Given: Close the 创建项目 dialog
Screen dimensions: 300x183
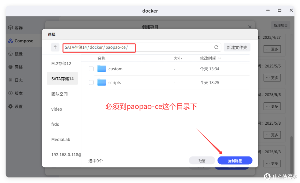Looking at the screenshot, I should point(250,27).
